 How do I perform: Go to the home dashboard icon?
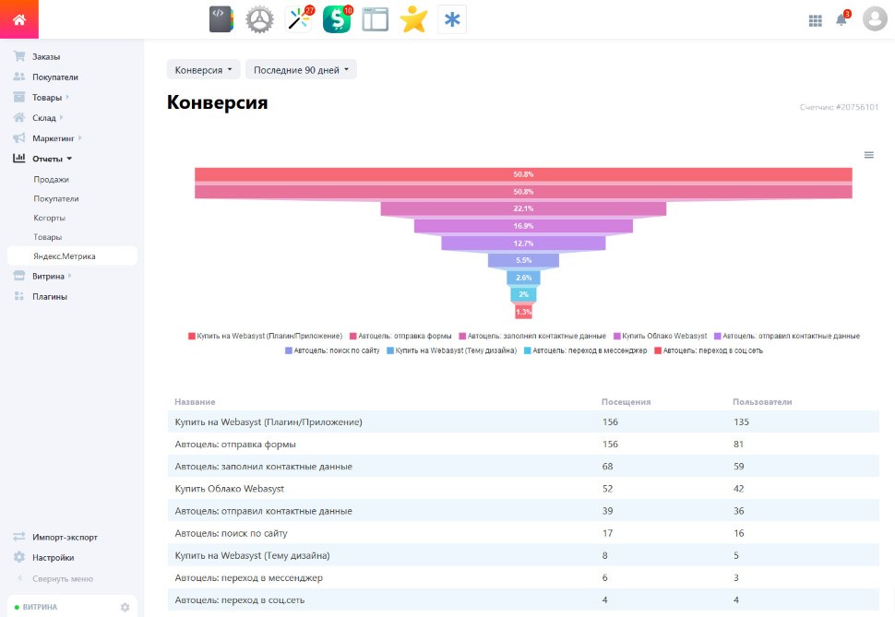click(x=18, y=19)
